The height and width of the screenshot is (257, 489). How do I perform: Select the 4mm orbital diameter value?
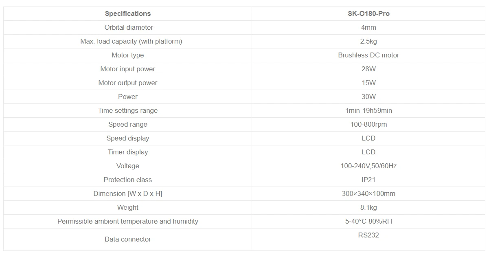pos(368,27)
